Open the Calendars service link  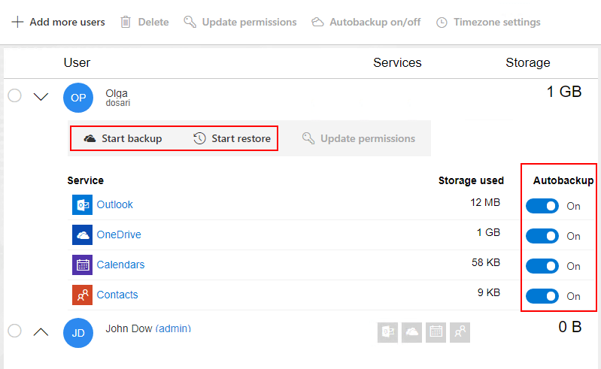coord(120,265)
